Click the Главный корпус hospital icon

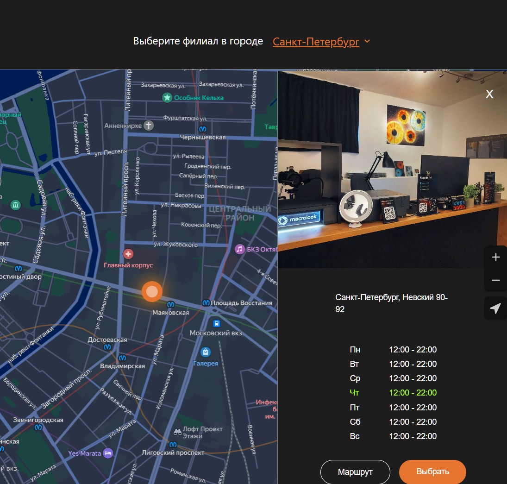click(128, 254)
